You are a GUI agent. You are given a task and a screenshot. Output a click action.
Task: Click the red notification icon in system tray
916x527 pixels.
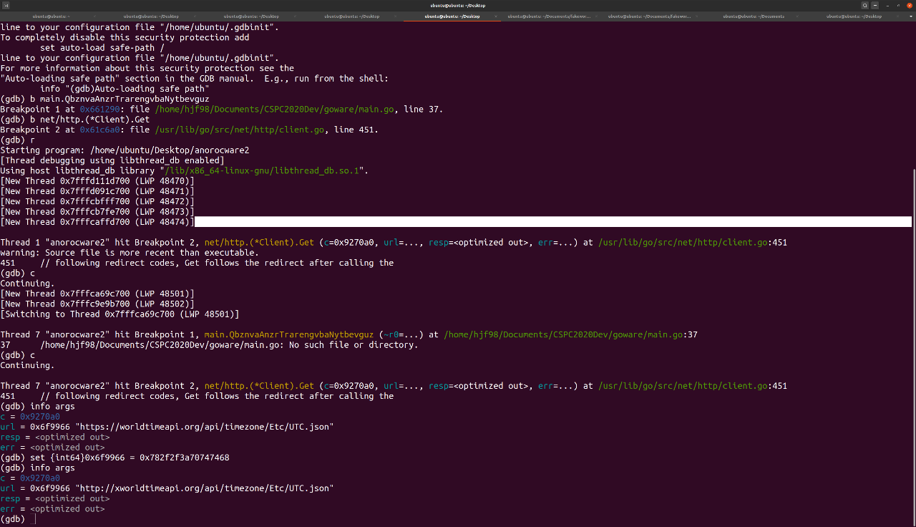(x=910, y=5)
